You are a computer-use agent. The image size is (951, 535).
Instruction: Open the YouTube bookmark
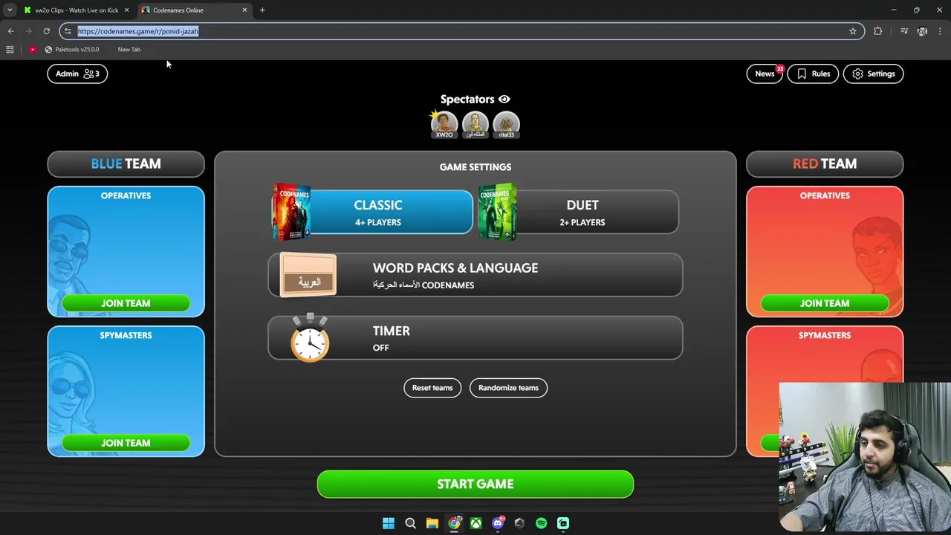33,49
